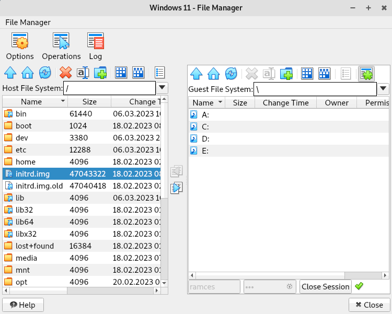392x314 pixels.
Task: Select all items in guest pane
Action: [x=307, y=74]
